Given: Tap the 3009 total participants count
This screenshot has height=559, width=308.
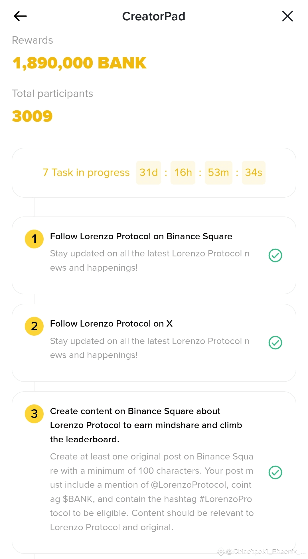Looking at the screenshot, I should 32,116.
